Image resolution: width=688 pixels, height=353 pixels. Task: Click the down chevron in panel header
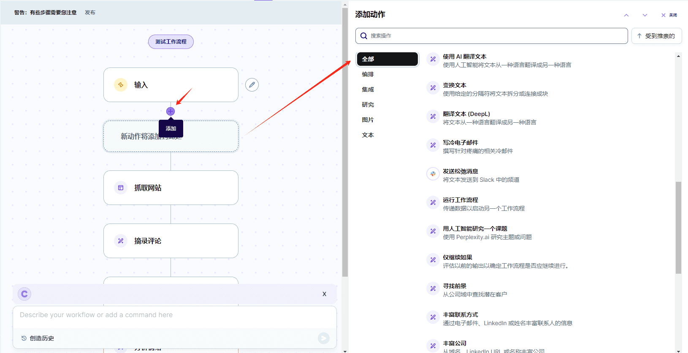(x=645, y=15)
